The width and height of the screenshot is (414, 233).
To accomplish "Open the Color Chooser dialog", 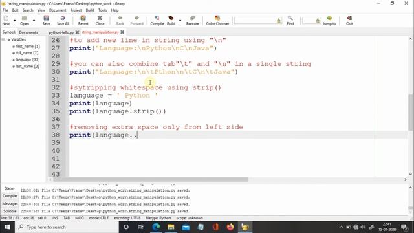I will click(x=217, y=20).
